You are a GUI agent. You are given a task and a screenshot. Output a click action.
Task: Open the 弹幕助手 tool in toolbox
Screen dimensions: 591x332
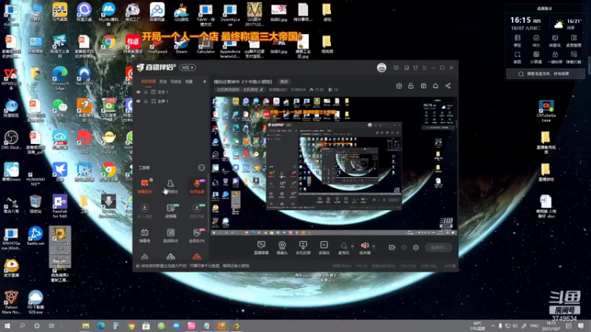(x=145, y=186)
